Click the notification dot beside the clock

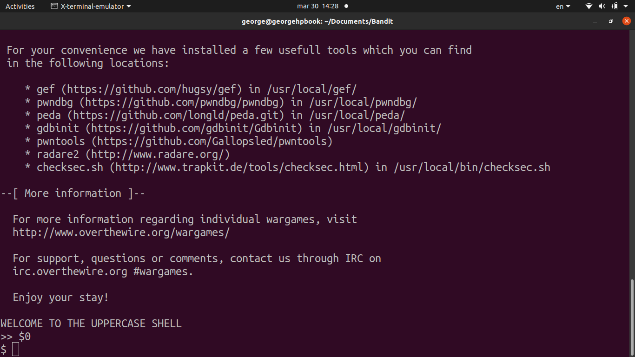coord(346,7)
